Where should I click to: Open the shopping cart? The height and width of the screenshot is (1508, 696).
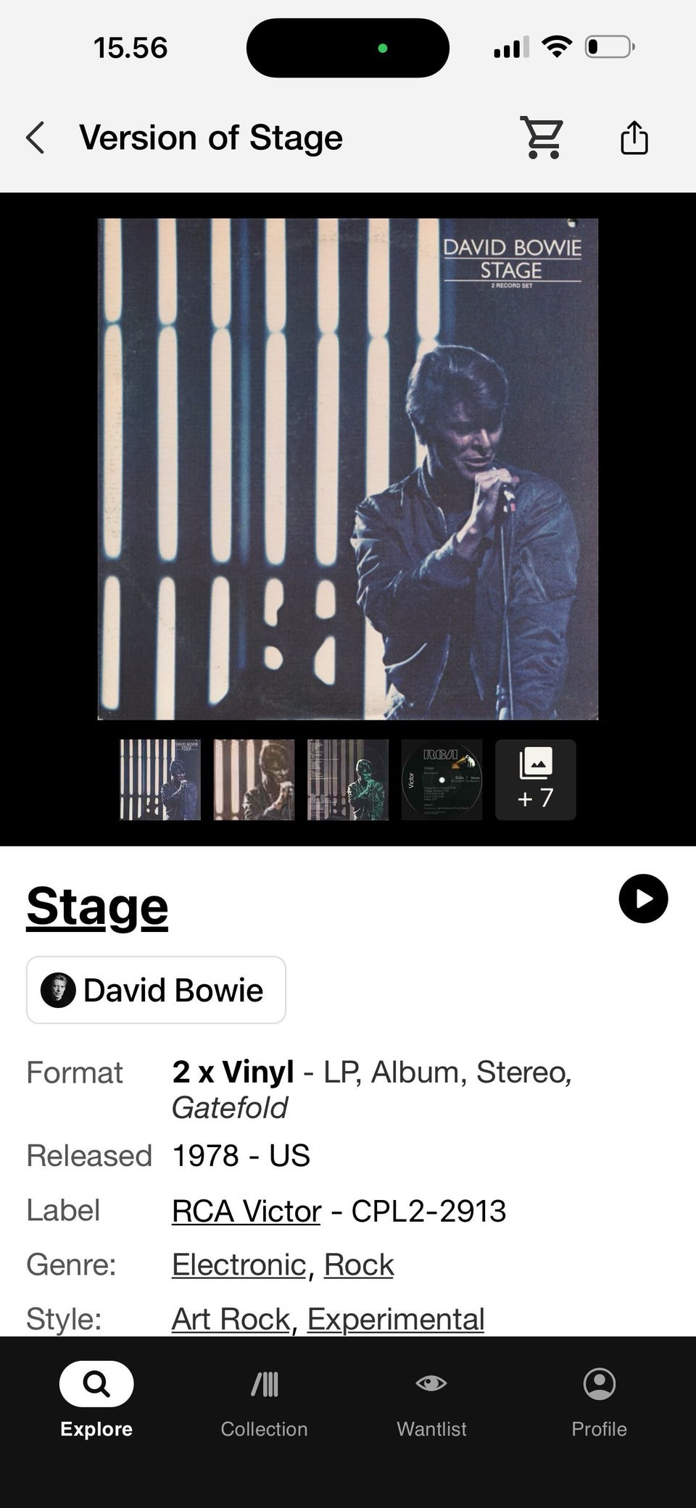pos(542,138)
